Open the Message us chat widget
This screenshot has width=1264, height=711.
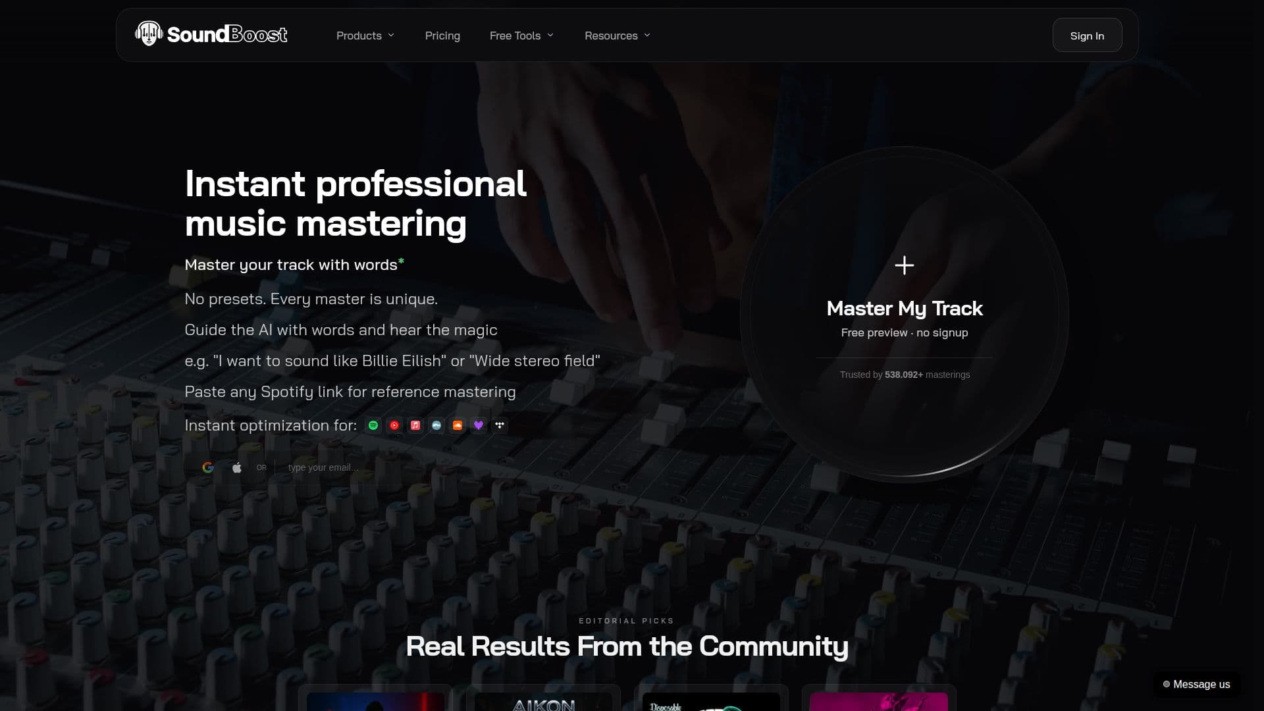(x=1196, y=684)
